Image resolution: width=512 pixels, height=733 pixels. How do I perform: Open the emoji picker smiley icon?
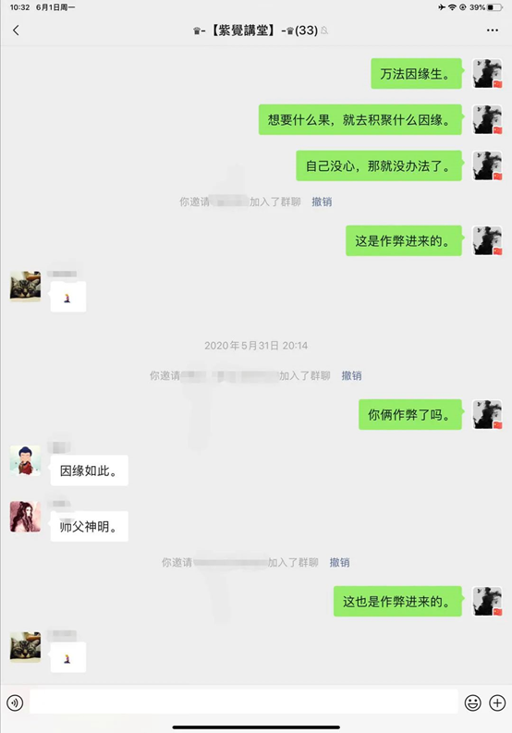(473, 702)
